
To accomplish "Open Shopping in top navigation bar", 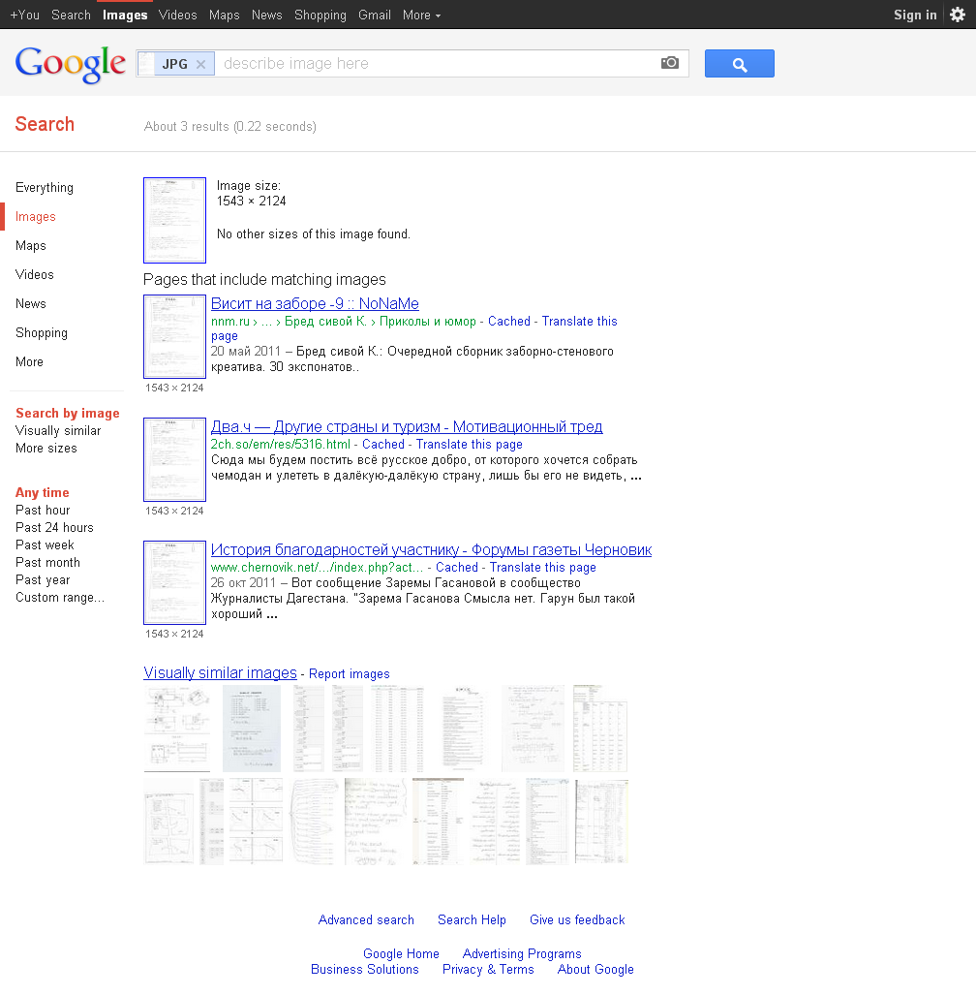I will click(x=320, y=15).
